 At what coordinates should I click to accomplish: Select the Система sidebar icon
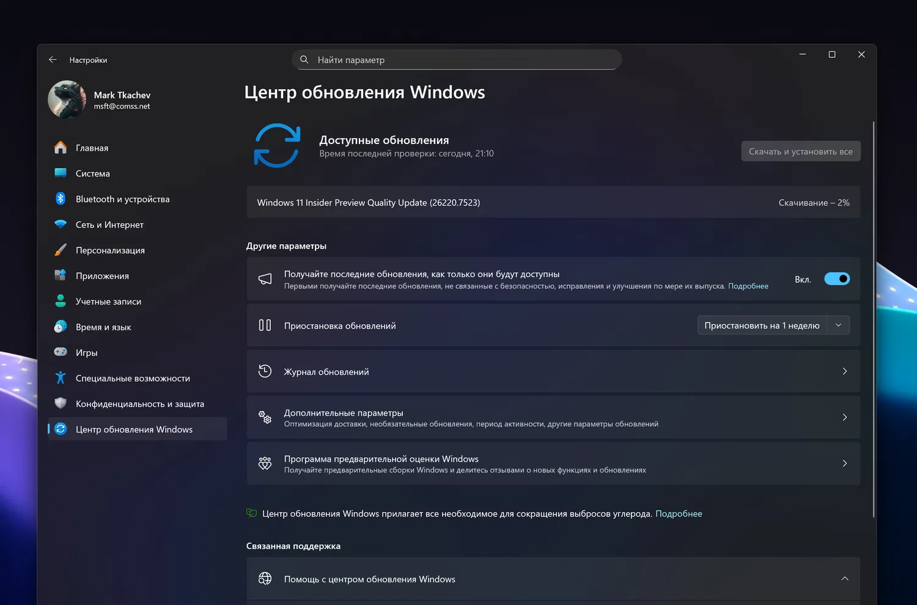click(61, 173)
